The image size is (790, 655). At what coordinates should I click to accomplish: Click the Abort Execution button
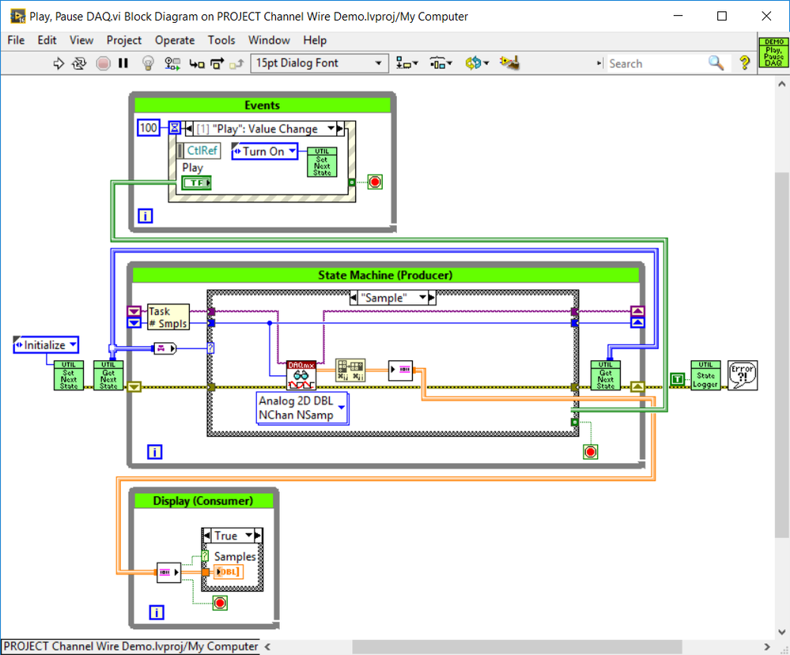(x=103, y=63)
